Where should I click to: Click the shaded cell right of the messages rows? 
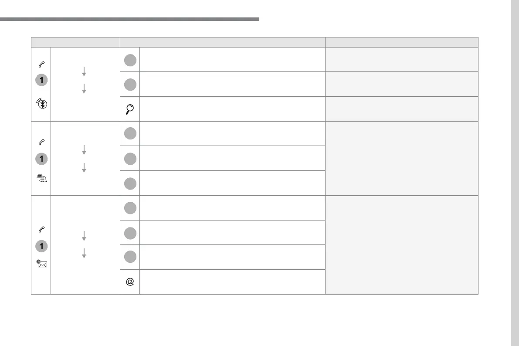[x=401, y=158]
